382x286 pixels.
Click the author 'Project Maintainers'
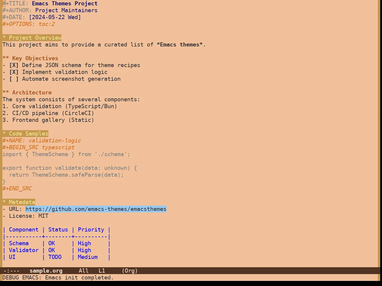tap(66, 10)
